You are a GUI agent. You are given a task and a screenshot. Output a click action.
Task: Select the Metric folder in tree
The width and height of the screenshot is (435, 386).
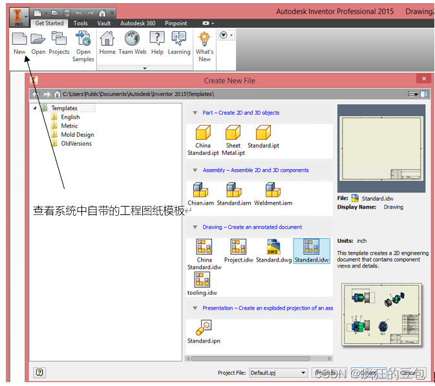pyautogui.click(x=65, y=126)
